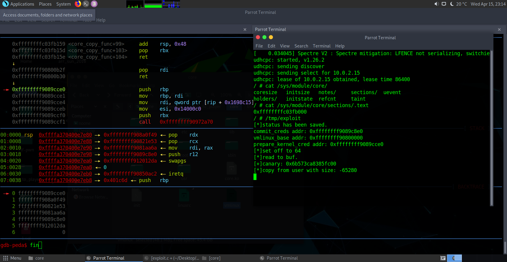
Task: Click stack address 0xffffa370400e7e98
Action: (65, 154)
